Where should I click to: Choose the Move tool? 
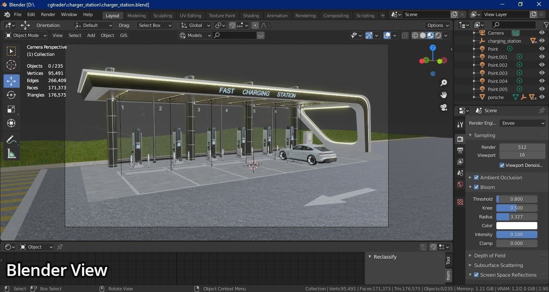11,81
